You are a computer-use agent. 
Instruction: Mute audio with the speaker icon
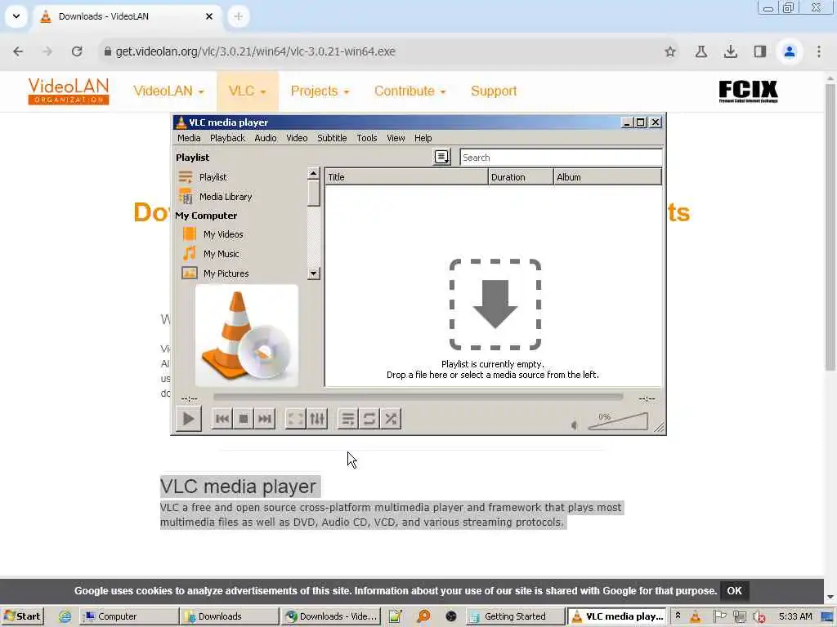pyautogui.click(x=575, y=425)
